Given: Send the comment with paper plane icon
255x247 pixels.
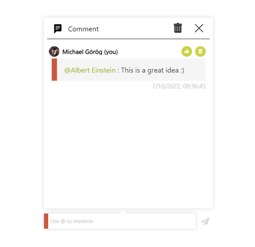Looking at the screenshot, I should tap(205, 221).
